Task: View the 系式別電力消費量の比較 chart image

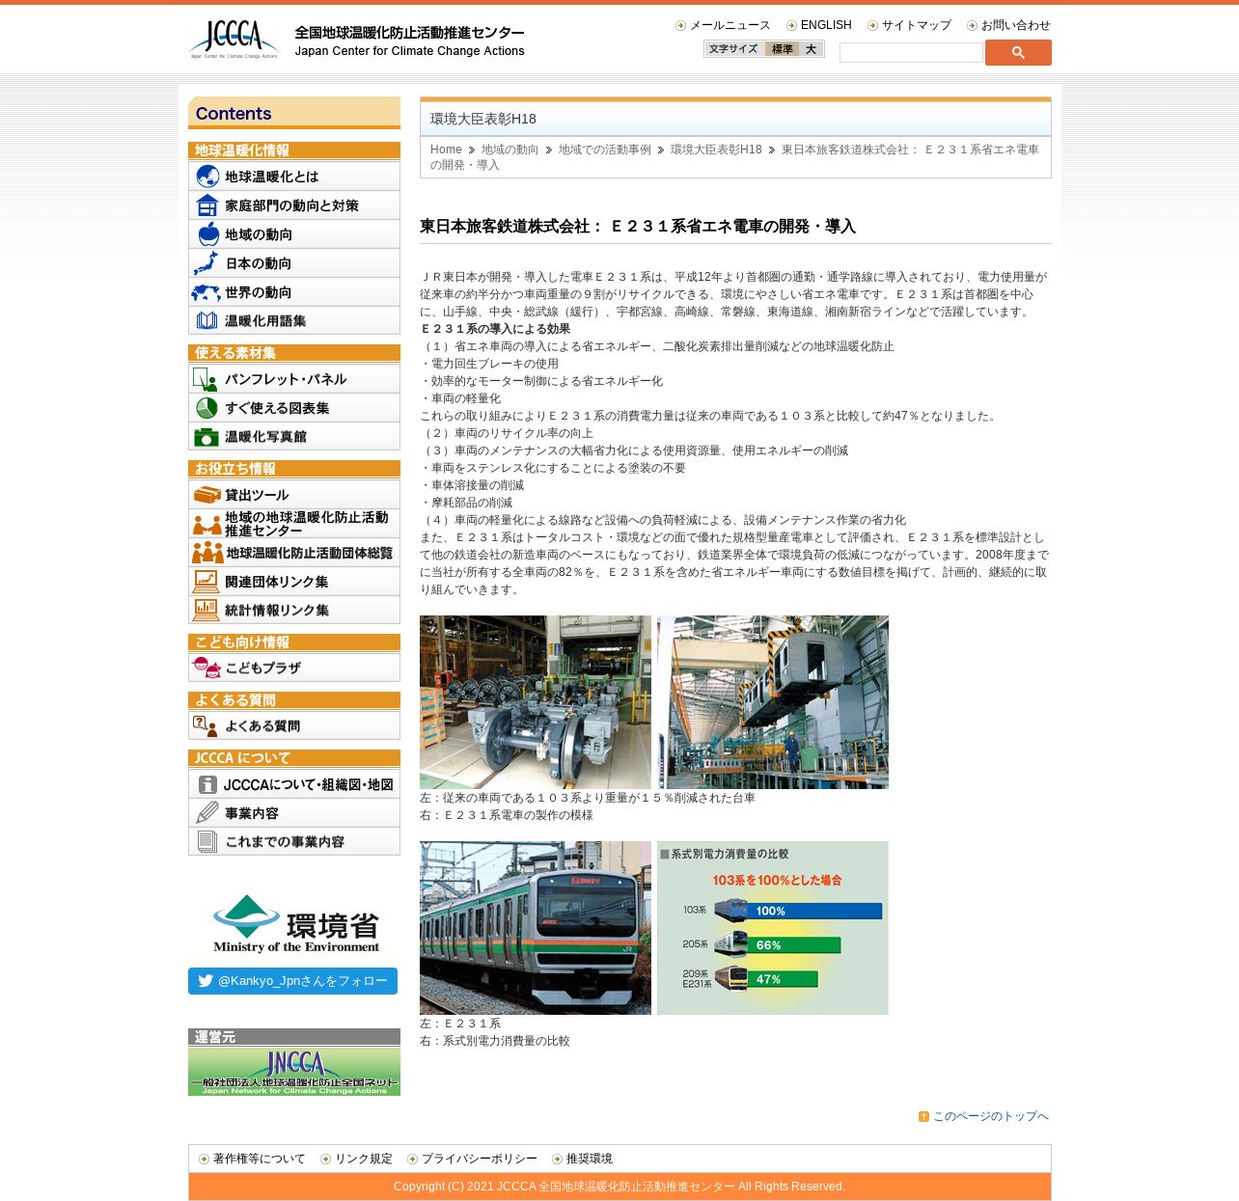Action: click(x=773, y=928)
